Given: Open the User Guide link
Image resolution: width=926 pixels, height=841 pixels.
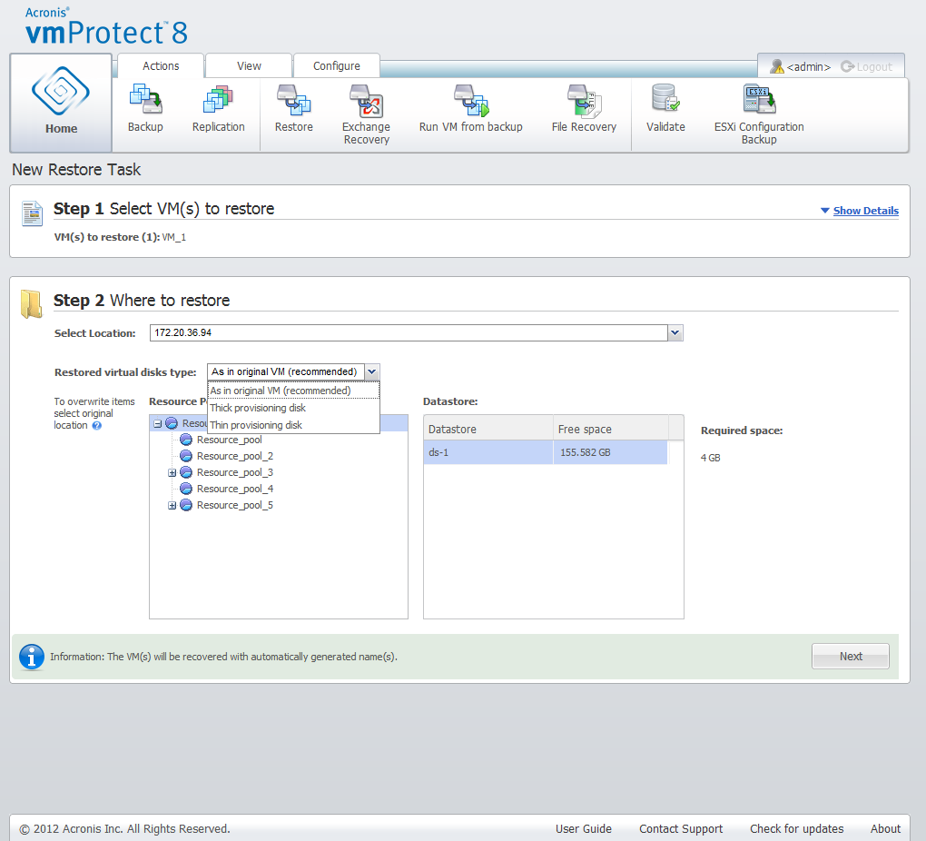Looking at the screenshot, I should click(x=584, y=828).
